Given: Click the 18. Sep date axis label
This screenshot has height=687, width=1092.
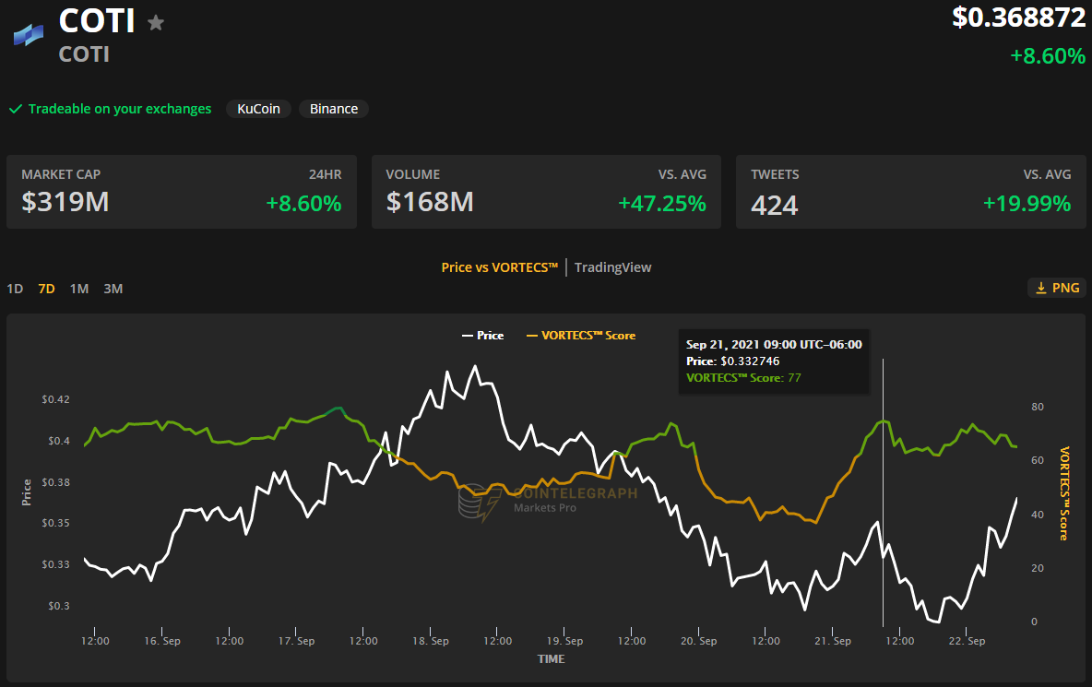Looking at the screenshot, I should [431, 641].
